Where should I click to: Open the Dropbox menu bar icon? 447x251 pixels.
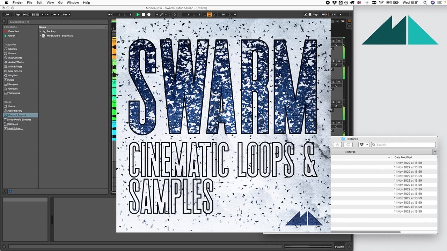coord(335,2)
